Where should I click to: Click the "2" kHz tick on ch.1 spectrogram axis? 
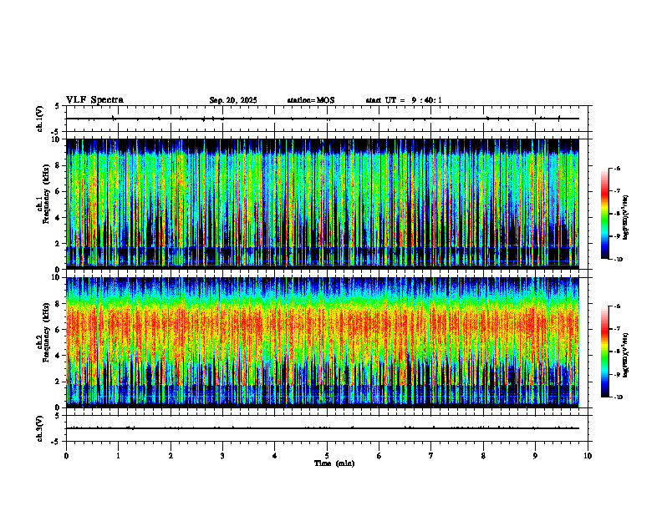[x=59, y=244]
